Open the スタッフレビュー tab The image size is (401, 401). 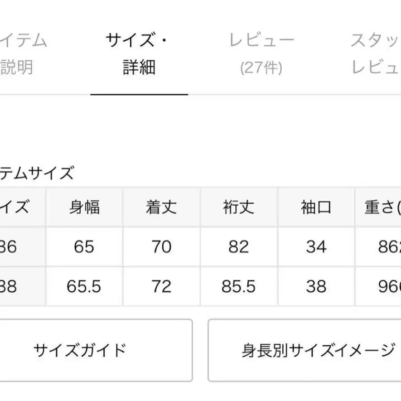[x=375, y=54]
